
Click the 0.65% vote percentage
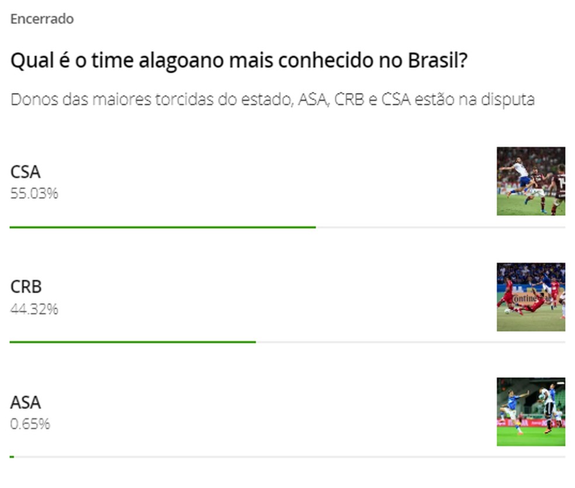pos(30,424)
